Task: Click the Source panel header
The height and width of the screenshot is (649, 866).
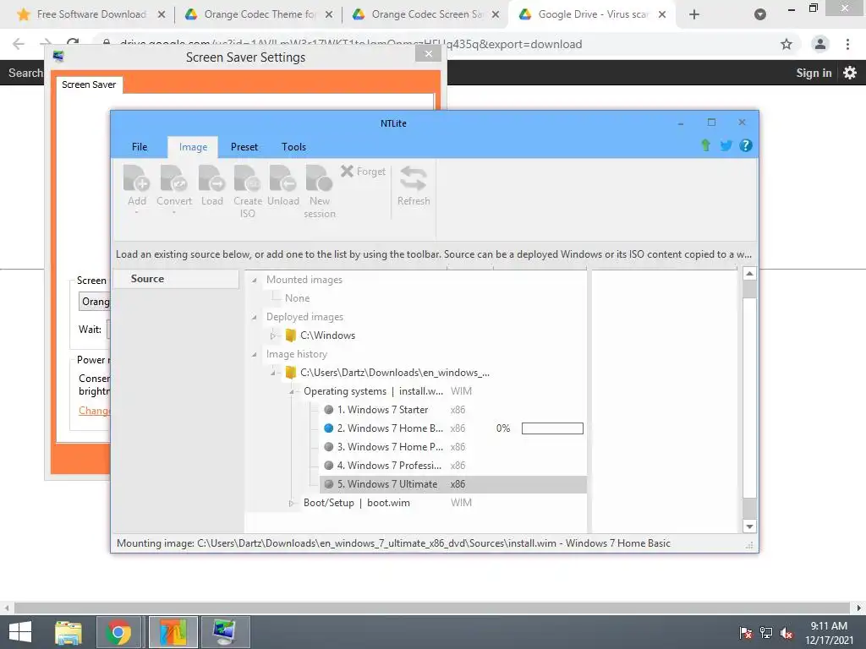Action: coord(176,279)
